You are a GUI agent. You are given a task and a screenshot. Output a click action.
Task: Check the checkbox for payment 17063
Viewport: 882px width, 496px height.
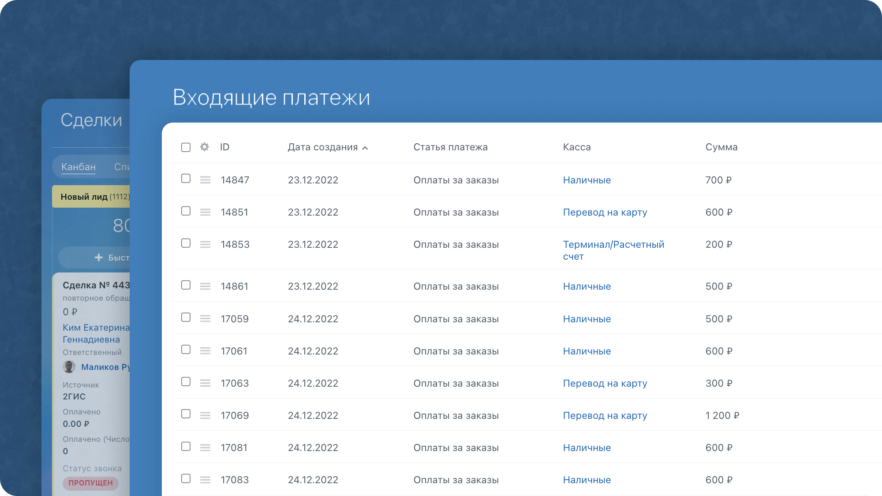[x=186, y=383]
